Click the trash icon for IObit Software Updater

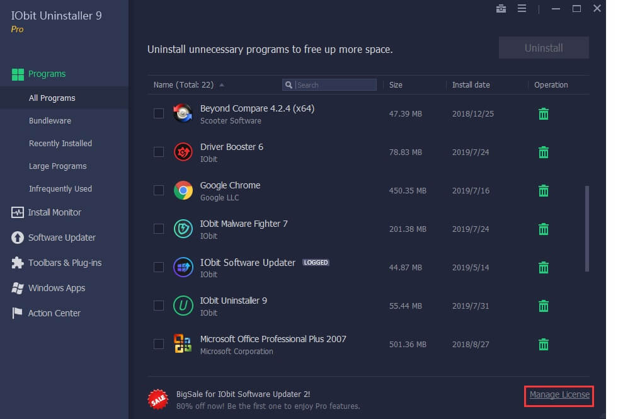[544, 267]
